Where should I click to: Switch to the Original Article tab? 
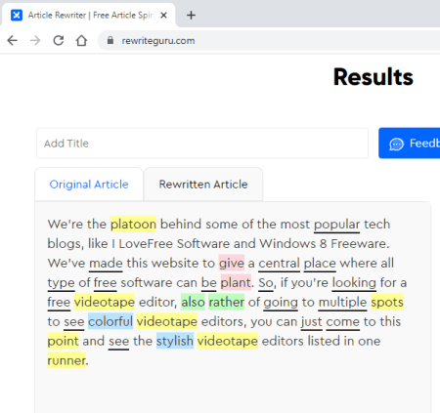[89, 185]
